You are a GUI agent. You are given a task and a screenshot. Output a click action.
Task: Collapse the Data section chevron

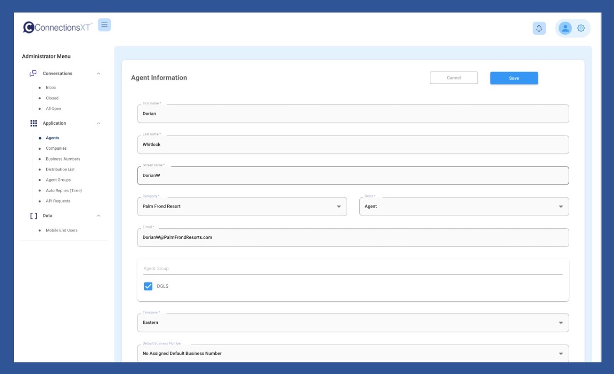click(98, 216)
